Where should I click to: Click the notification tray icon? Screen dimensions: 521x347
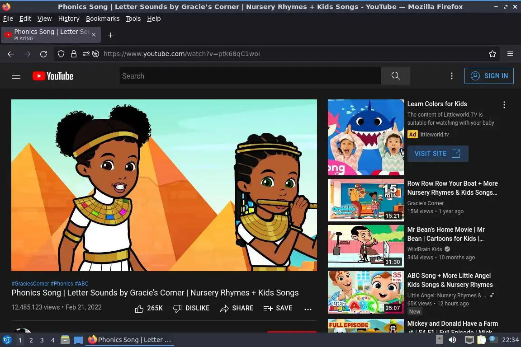493,339
